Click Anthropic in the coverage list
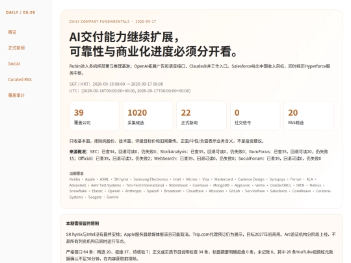 pyautogui.click(x=133, y=191)
